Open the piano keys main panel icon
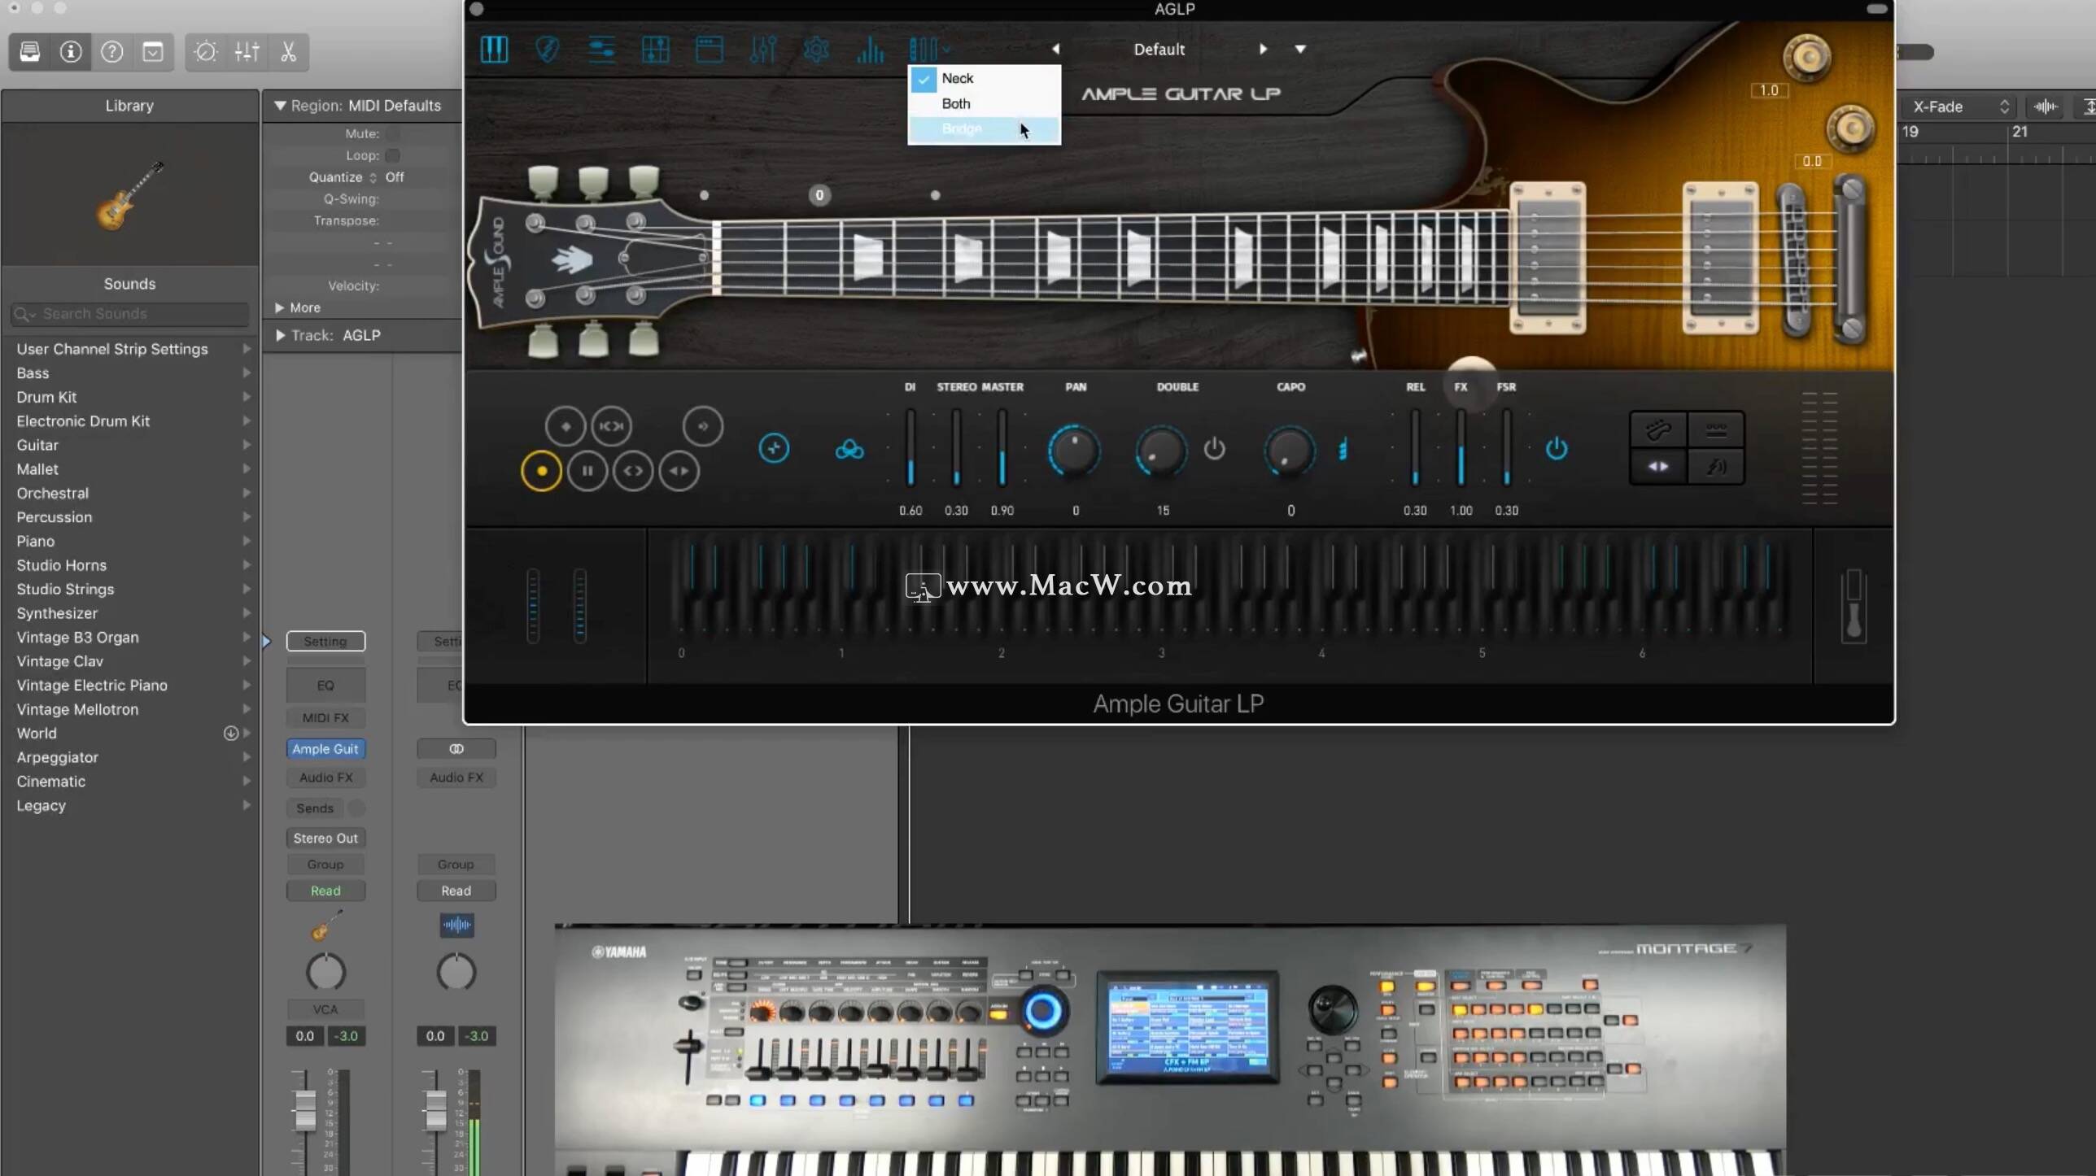Image resolution: width=2096 pixels, height=1176 pixels. (x=494, y=50)
